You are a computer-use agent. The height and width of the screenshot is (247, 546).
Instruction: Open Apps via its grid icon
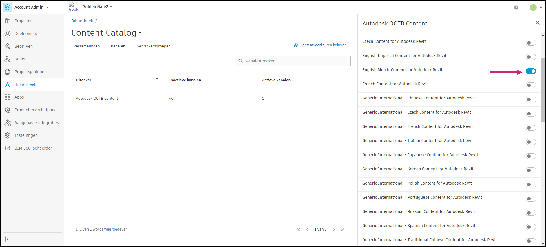(x=8, y=97)
